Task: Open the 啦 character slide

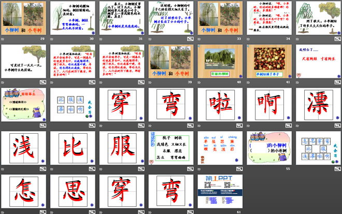Action: click(220, 105)
